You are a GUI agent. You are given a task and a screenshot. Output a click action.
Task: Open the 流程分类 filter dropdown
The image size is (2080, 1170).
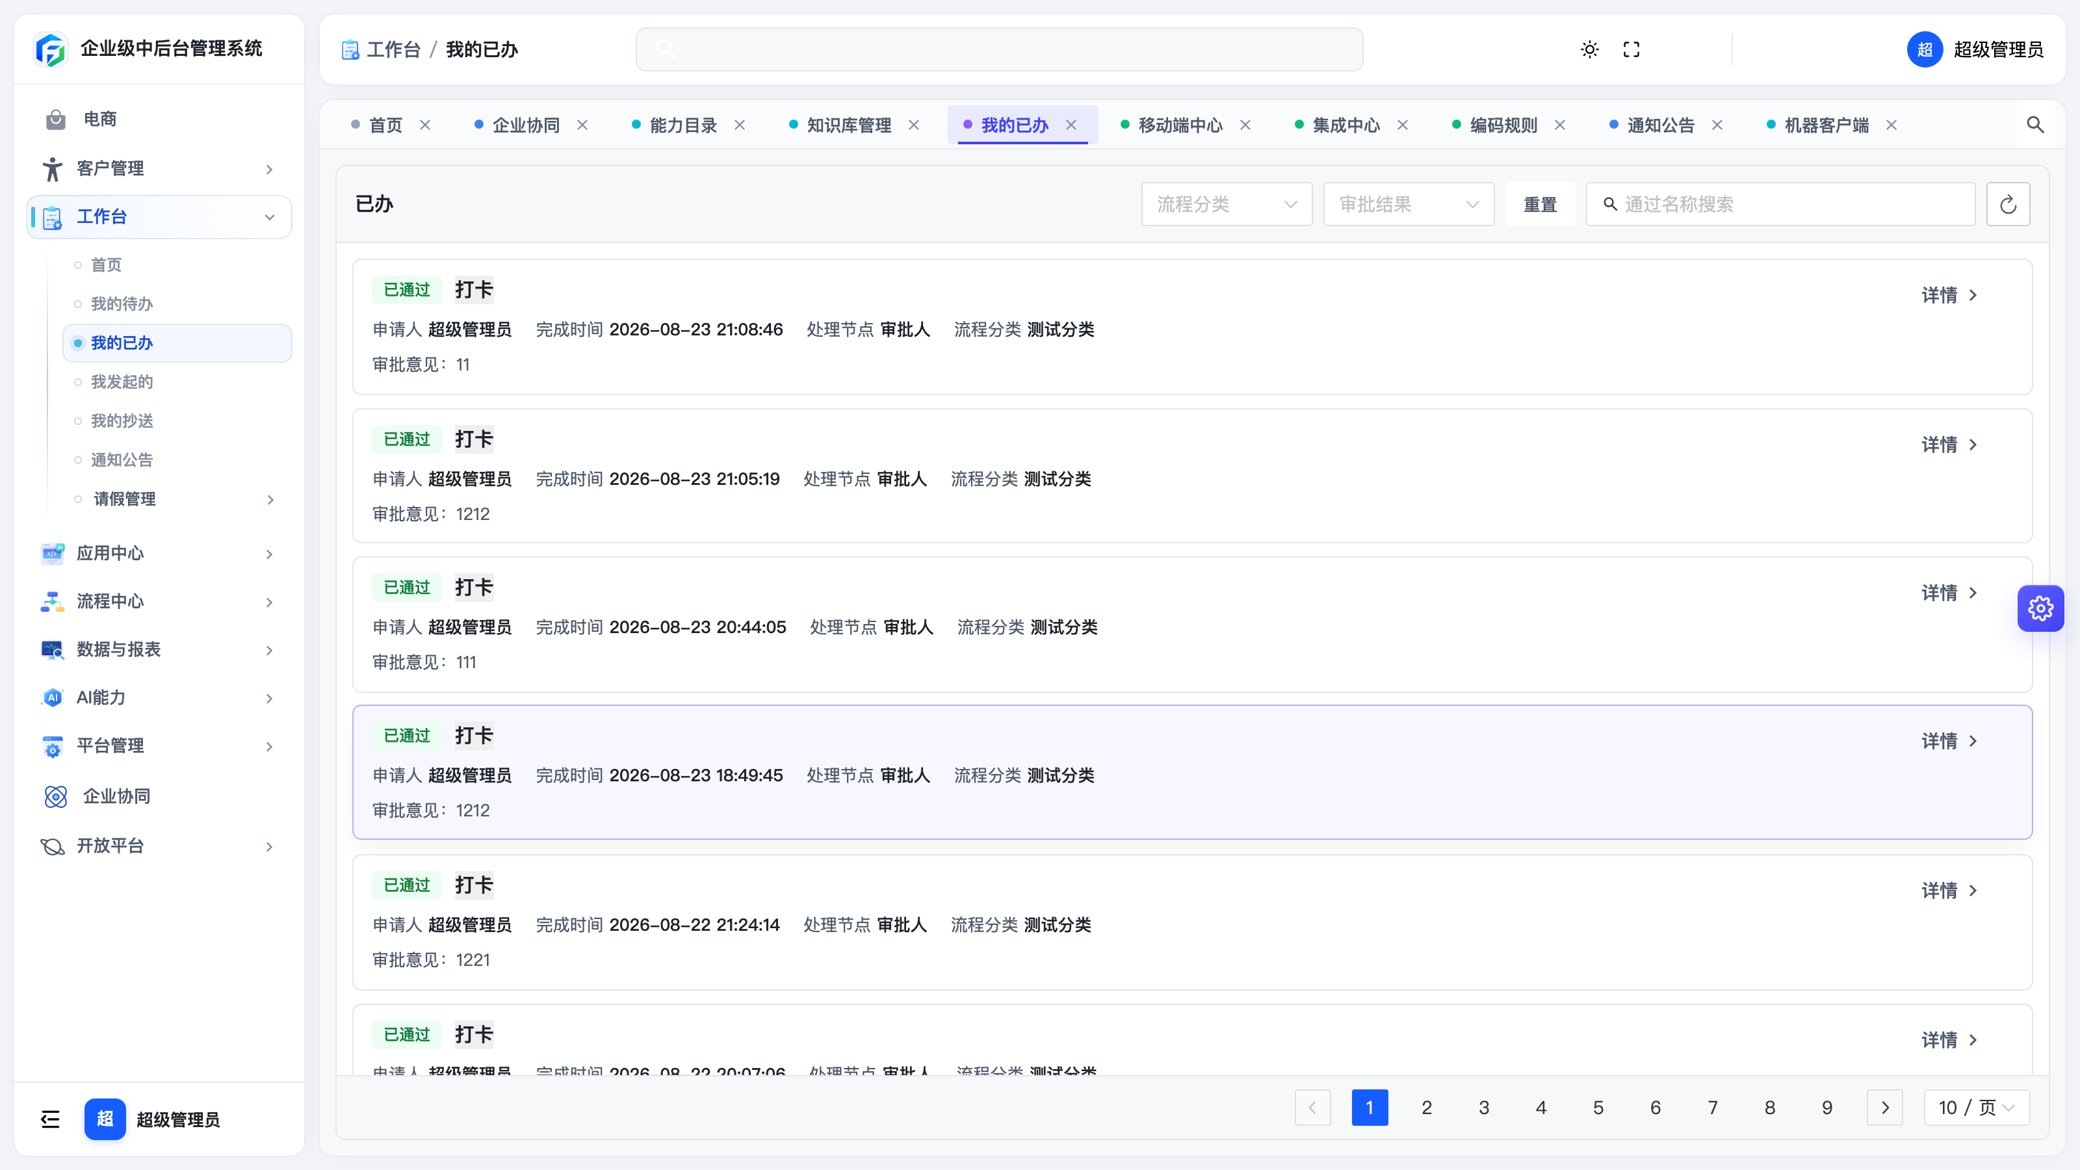1227,204
